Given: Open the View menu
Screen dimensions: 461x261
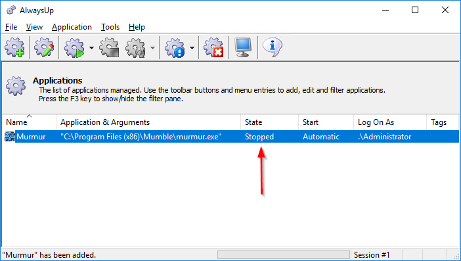Looking at the screenshot, I should coord(34,27).
